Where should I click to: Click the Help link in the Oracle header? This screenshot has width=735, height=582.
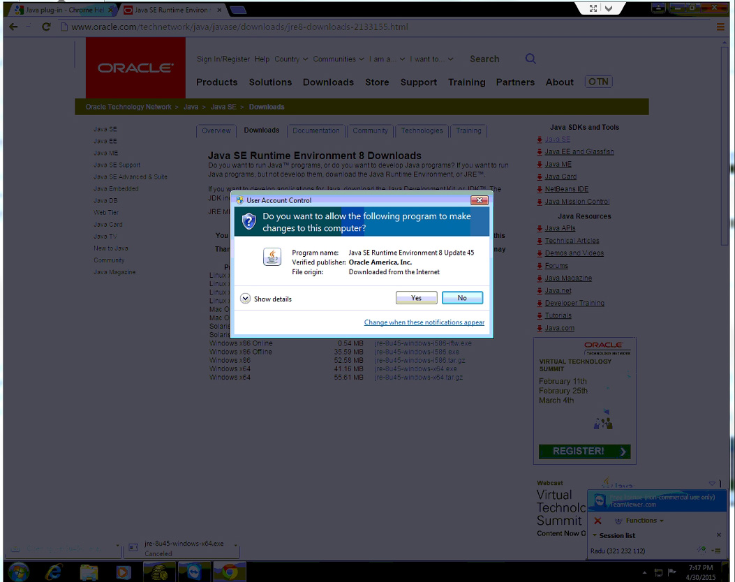(262, 59)
